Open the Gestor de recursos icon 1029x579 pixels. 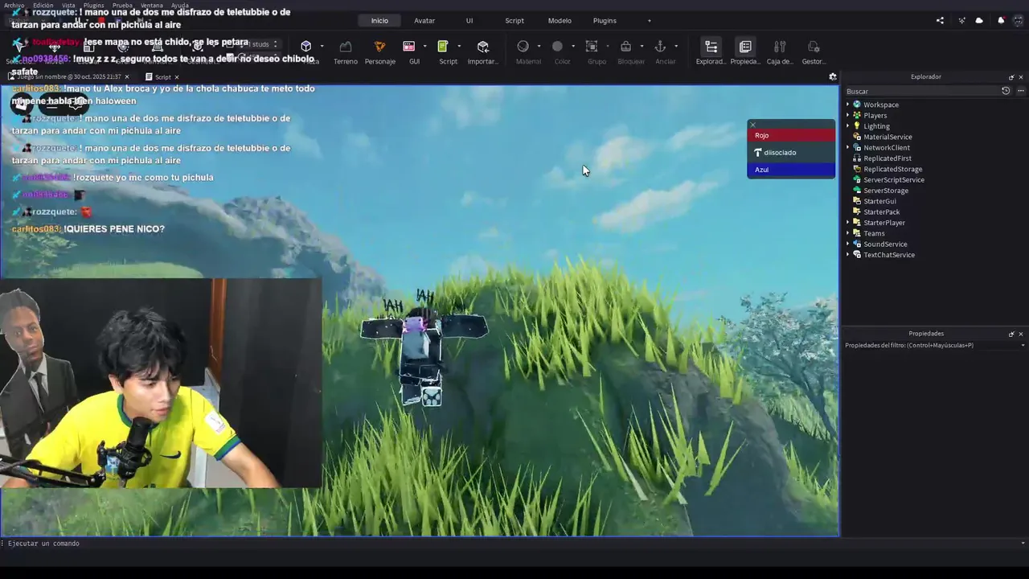(814, 47)
